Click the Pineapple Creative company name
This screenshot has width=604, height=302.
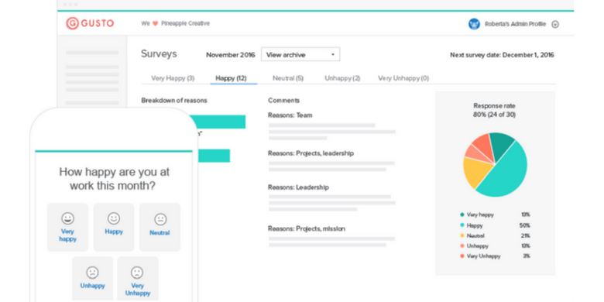coord(185,23)
